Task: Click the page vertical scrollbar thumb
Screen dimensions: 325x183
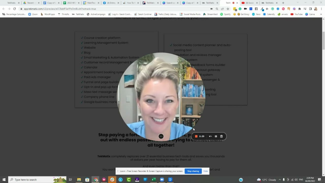Action: click(323, 41)
